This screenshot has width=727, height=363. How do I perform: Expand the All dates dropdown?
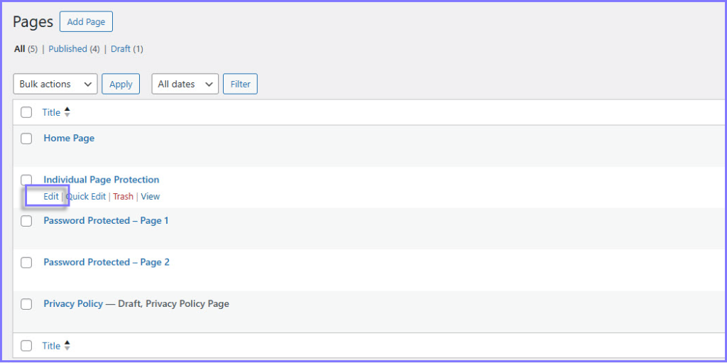coord(185,84)
